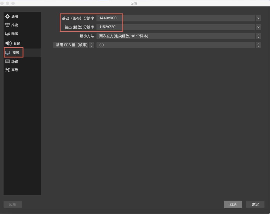Click the keyboard icon beside 热键
The height and width of the screenshot is (214, 270).
[7, 61]
